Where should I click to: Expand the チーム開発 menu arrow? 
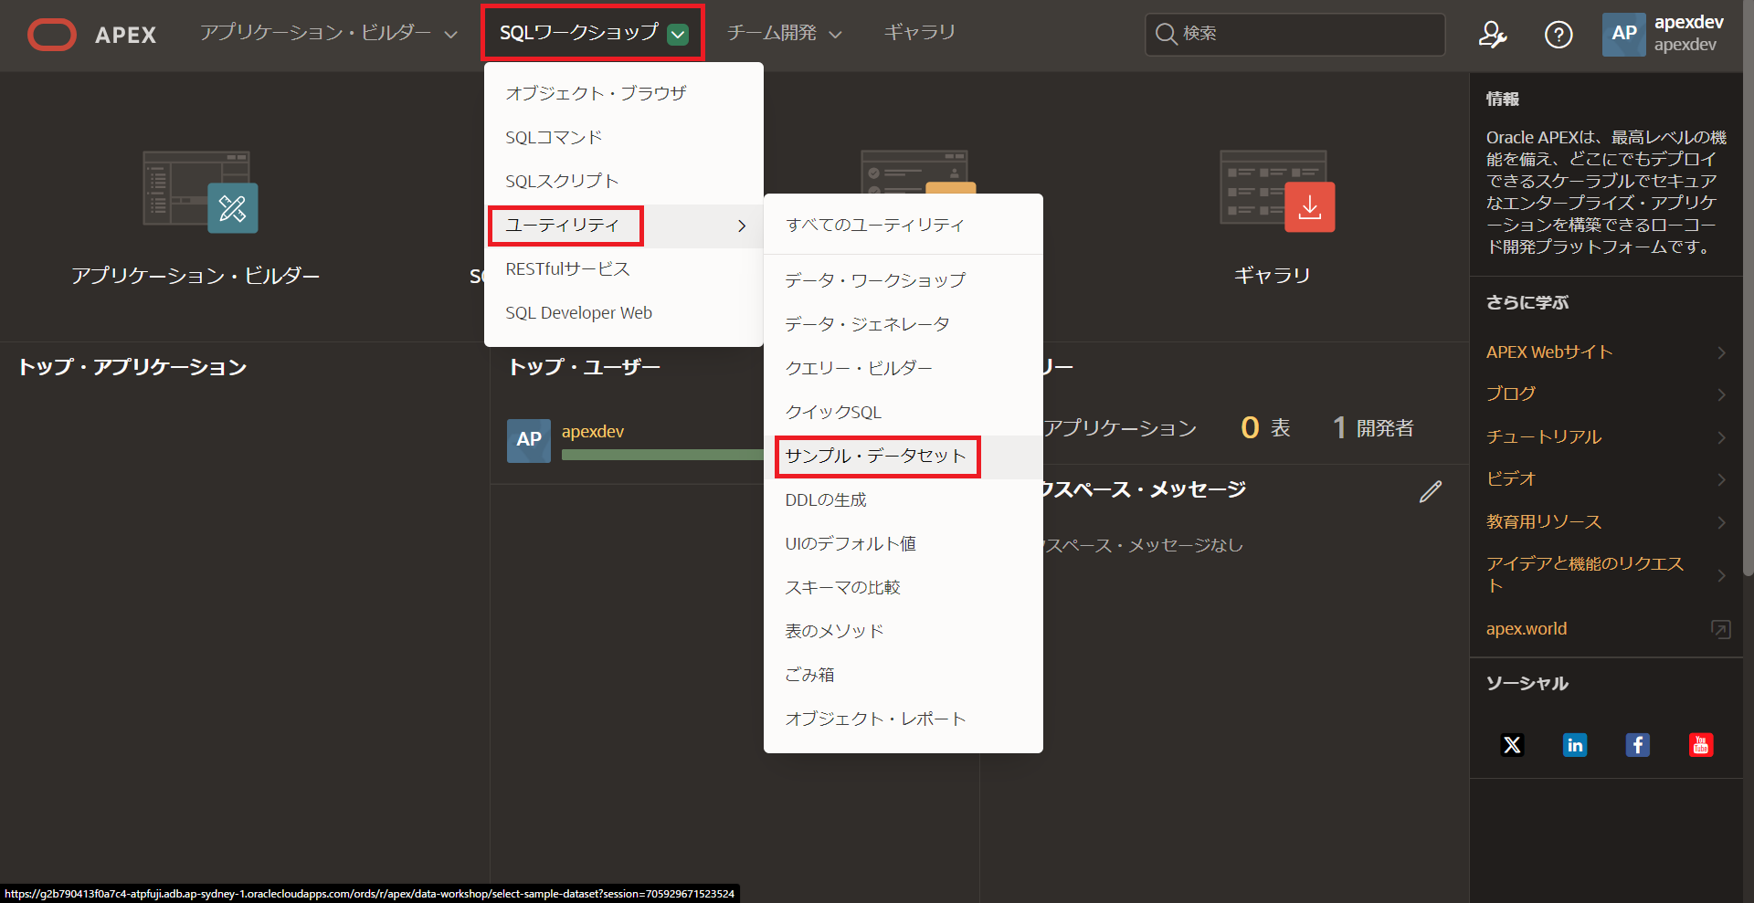tap(835, 35)
